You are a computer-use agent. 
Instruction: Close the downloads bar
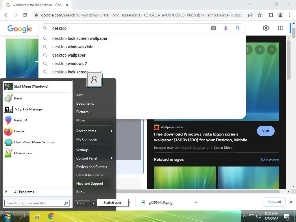coord(291,202)
